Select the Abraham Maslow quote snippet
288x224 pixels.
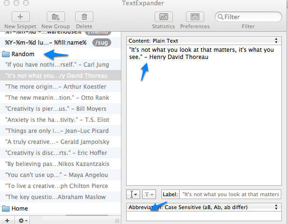pos(60,197)
